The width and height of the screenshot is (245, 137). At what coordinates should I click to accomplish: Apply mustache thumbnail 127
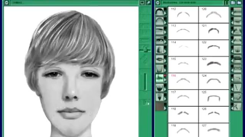[214, 130]
